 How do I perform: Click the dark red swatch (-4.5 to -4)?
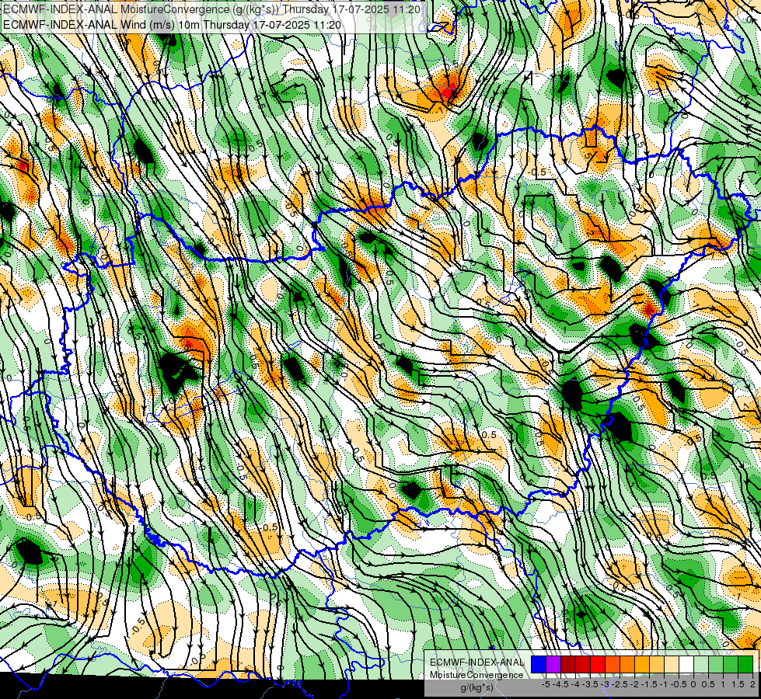pyautogui.click(x=568, y=664)
